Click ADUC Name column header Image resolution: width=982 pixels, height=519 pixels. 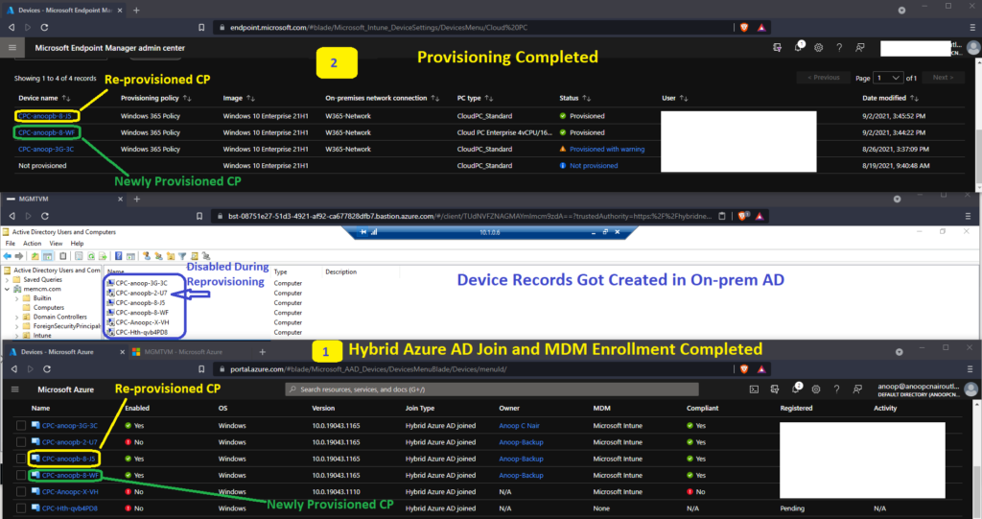click(115, 271)
